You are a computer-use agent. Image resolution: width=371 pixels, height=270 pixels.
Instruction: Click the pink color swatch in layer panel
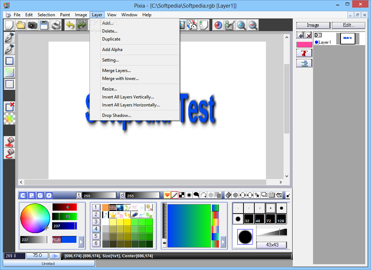[304, 45]
